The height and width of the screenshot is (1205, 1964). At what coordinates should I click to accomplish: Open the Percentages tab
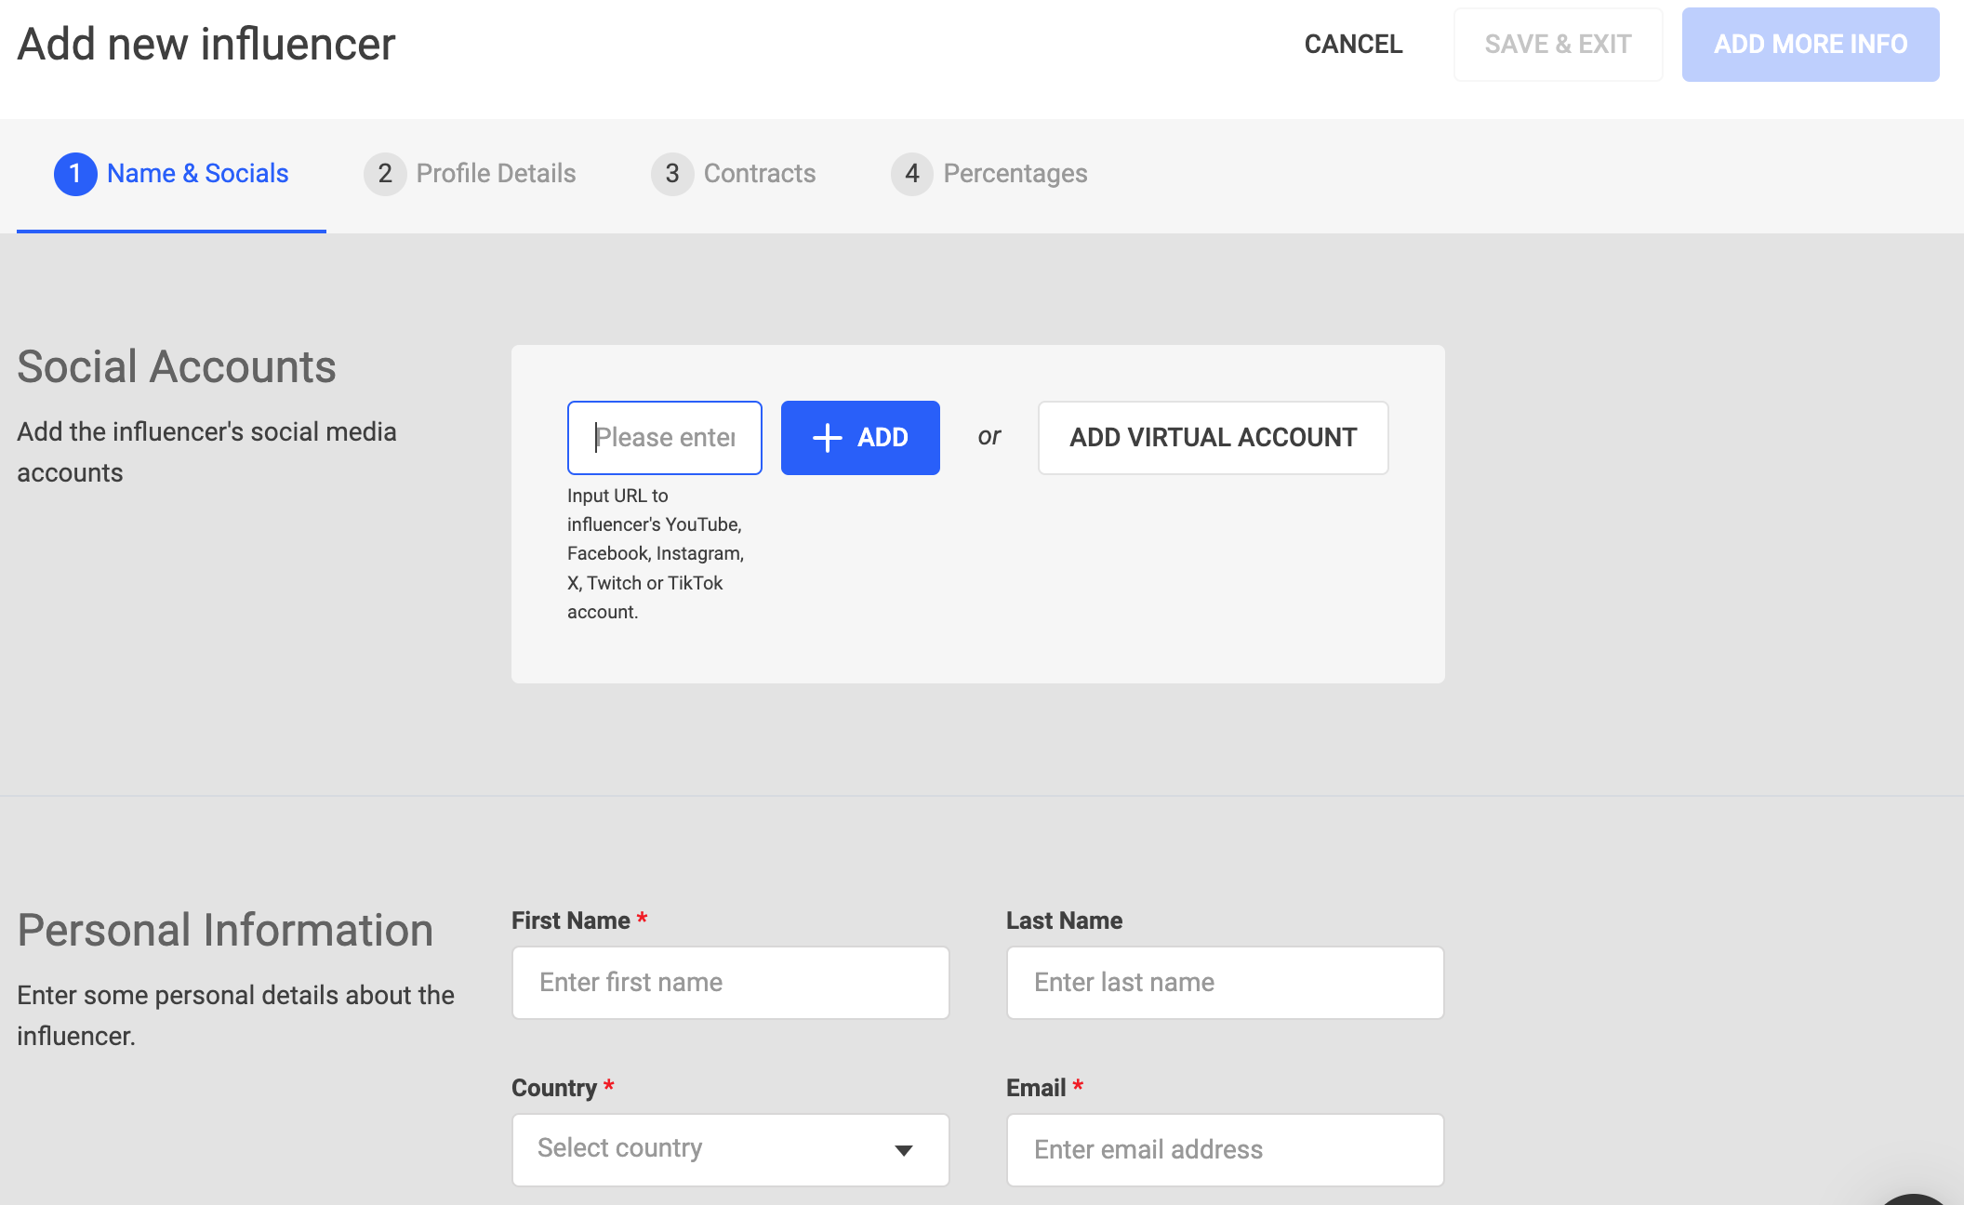pos(1015,174)
